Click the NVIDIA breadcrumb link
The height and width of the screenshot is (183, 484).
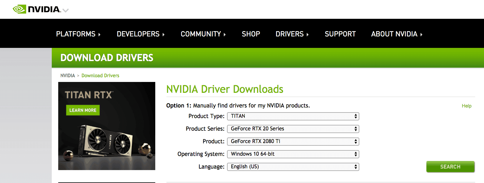tap(68, 75)
